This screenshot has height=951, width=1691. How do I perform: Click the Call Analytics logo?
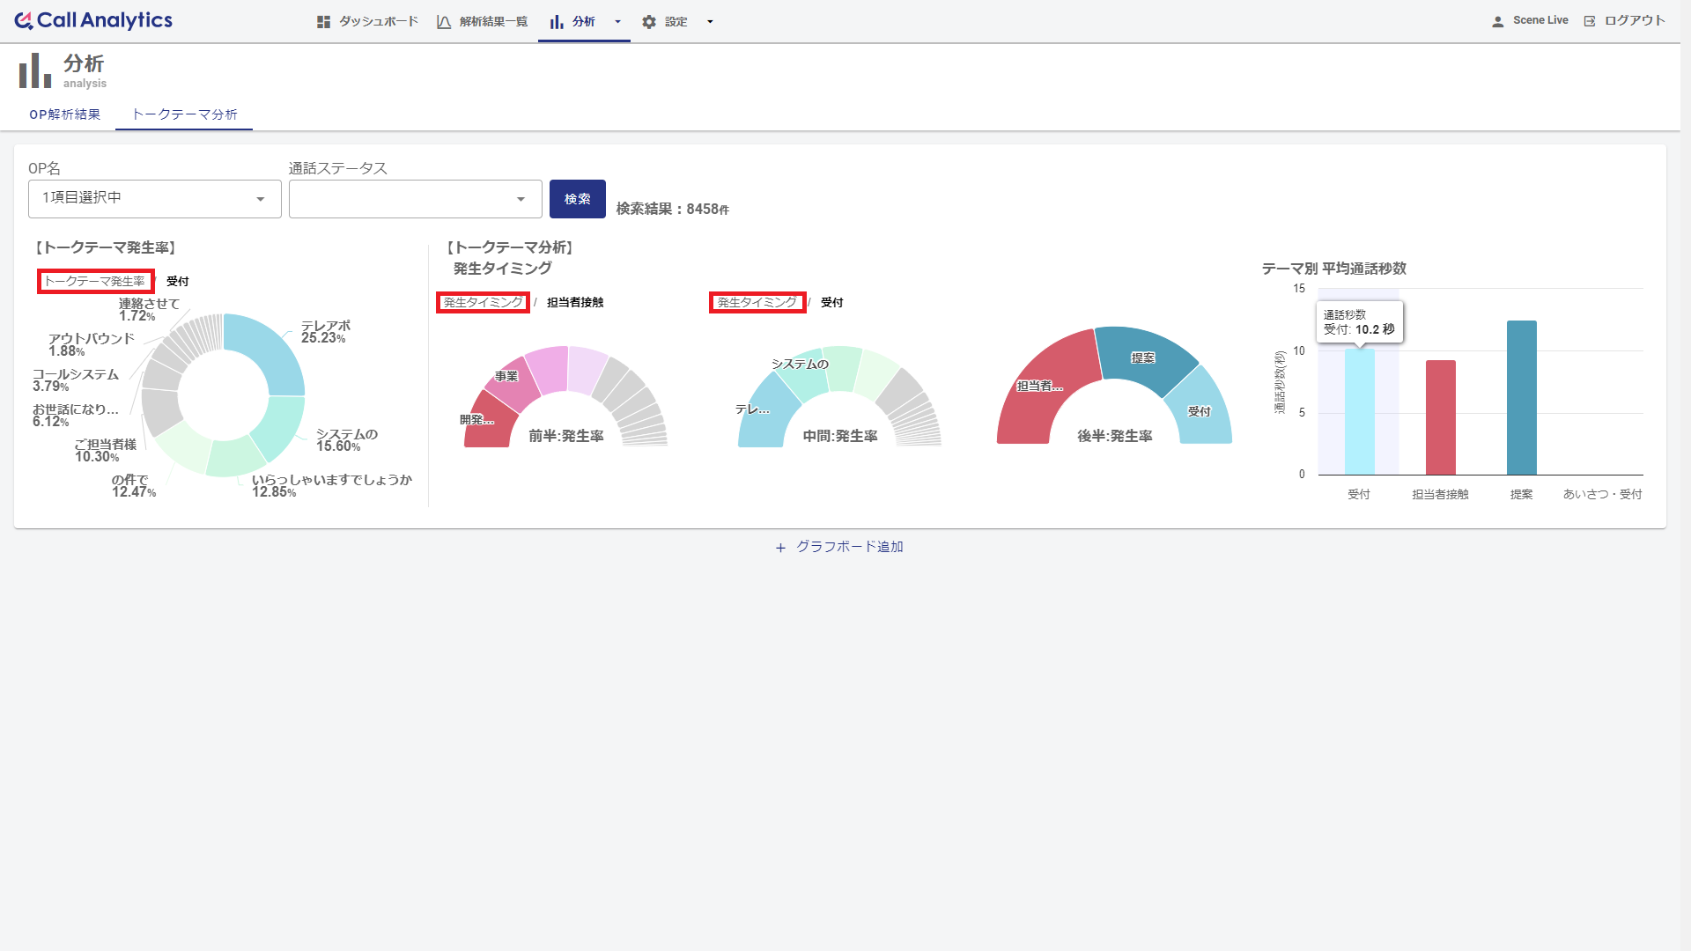pos(93,20)
